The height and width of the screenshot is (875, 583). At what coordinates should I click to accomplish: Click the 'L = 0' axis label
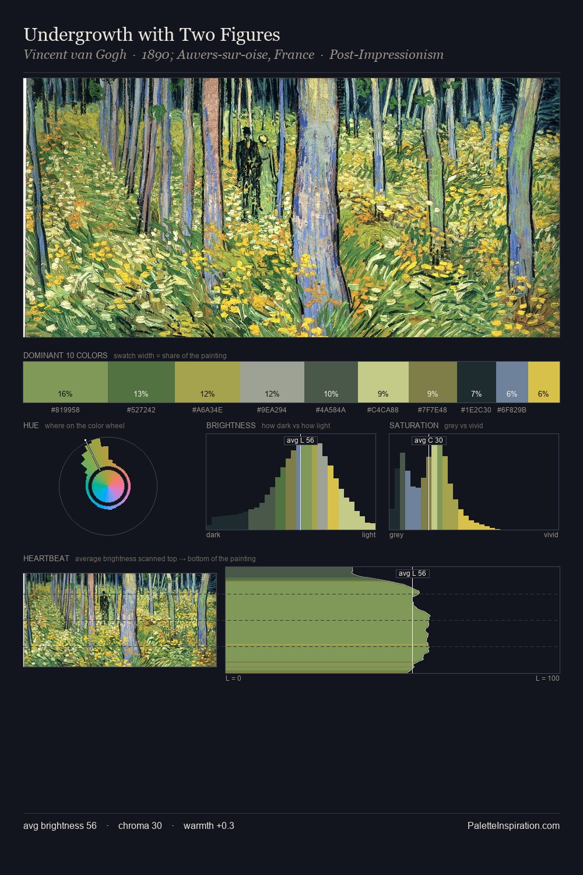click(x=233, y=678)
